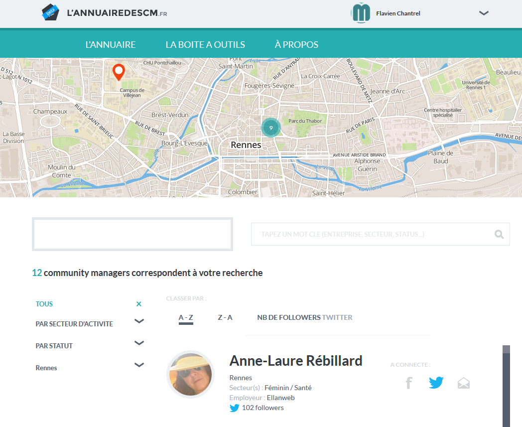Viewport: 522px width, 427px height.
Task: Click the map cluster marker showing 9
Action: [x=270, y=128]
